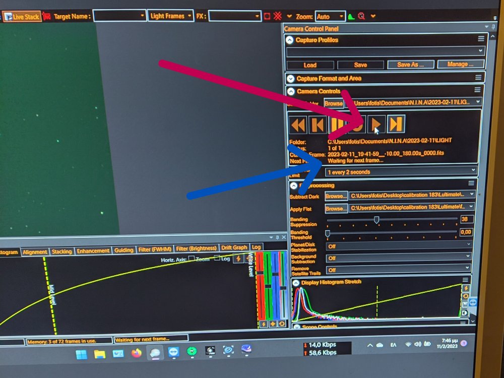The image size is (504, 378).
Task: Open Firefox from the Windows taskbar
Action: pyautogui.click(x=136, y=353)
